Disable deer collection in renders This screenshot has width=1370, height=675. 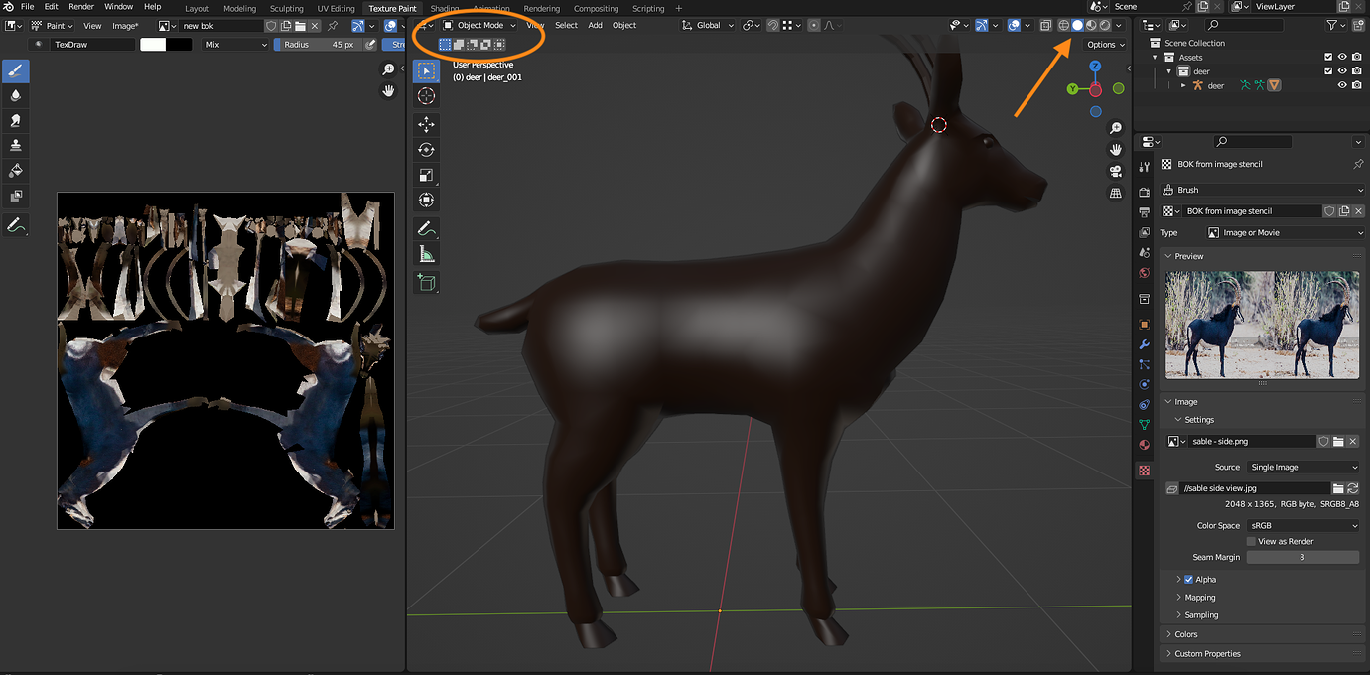point(1356,71)
